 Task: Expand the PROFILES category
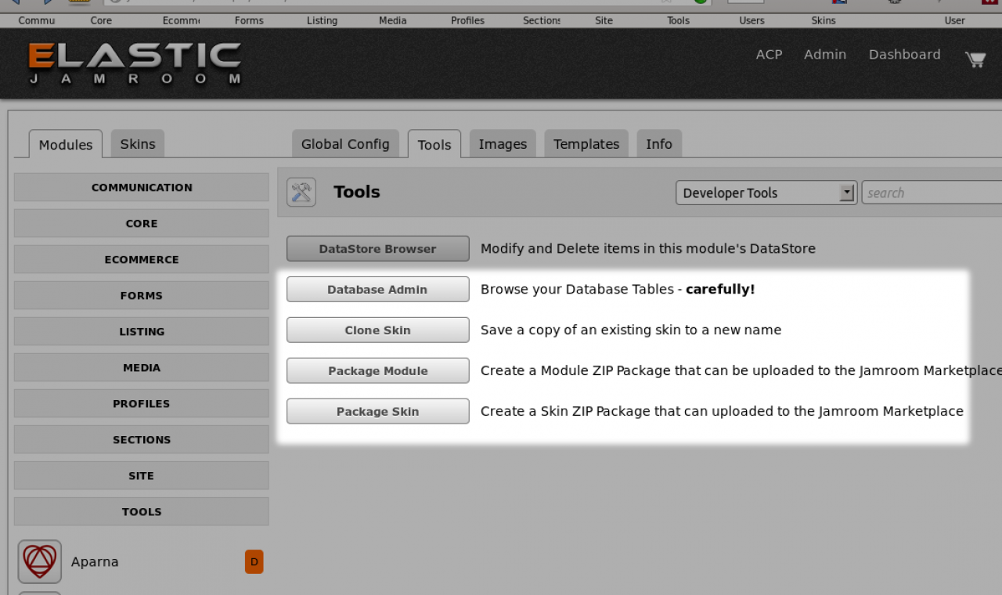tap(142, 403)
